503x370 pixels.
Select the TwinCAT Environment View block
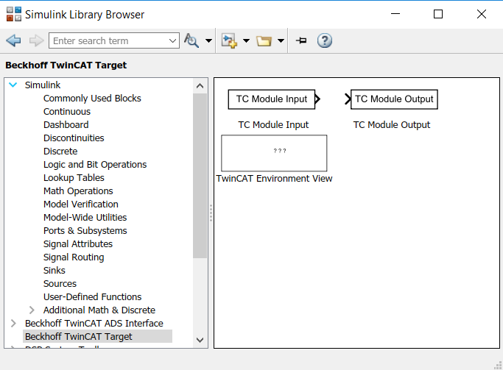[274, 153]
